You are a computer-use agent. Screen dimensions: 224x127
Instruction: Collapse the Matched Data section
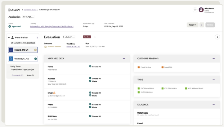click(124, 58)
